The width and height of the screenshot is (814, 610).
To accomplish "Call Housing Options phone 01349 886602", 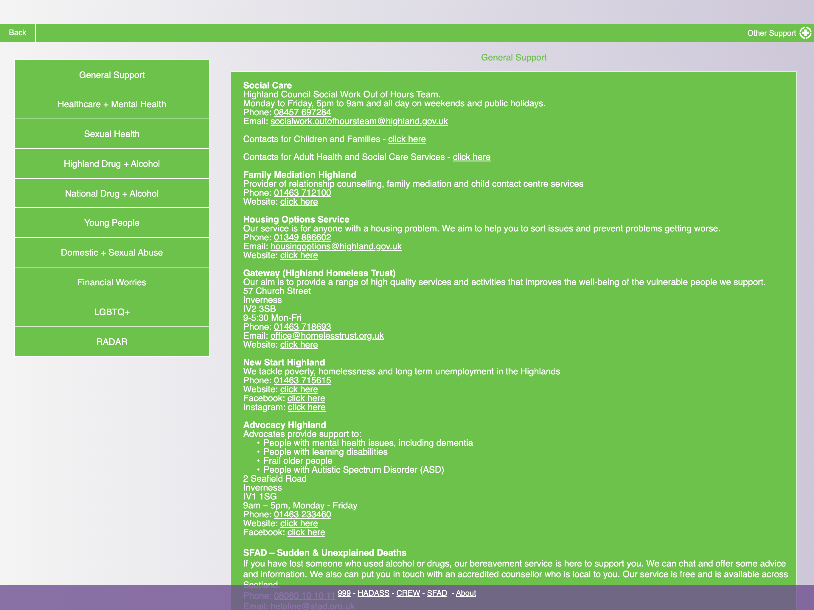I will pyautogui.click(x=302, y=237).
